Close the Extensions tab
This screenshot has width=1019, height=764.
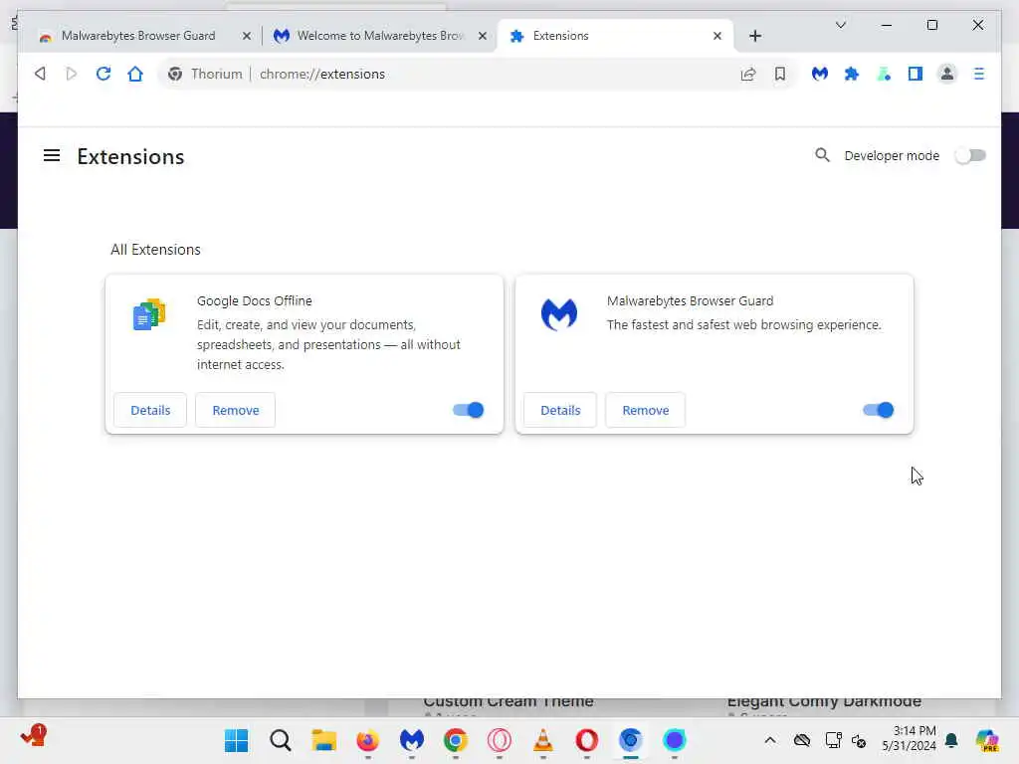coord(716,36)
